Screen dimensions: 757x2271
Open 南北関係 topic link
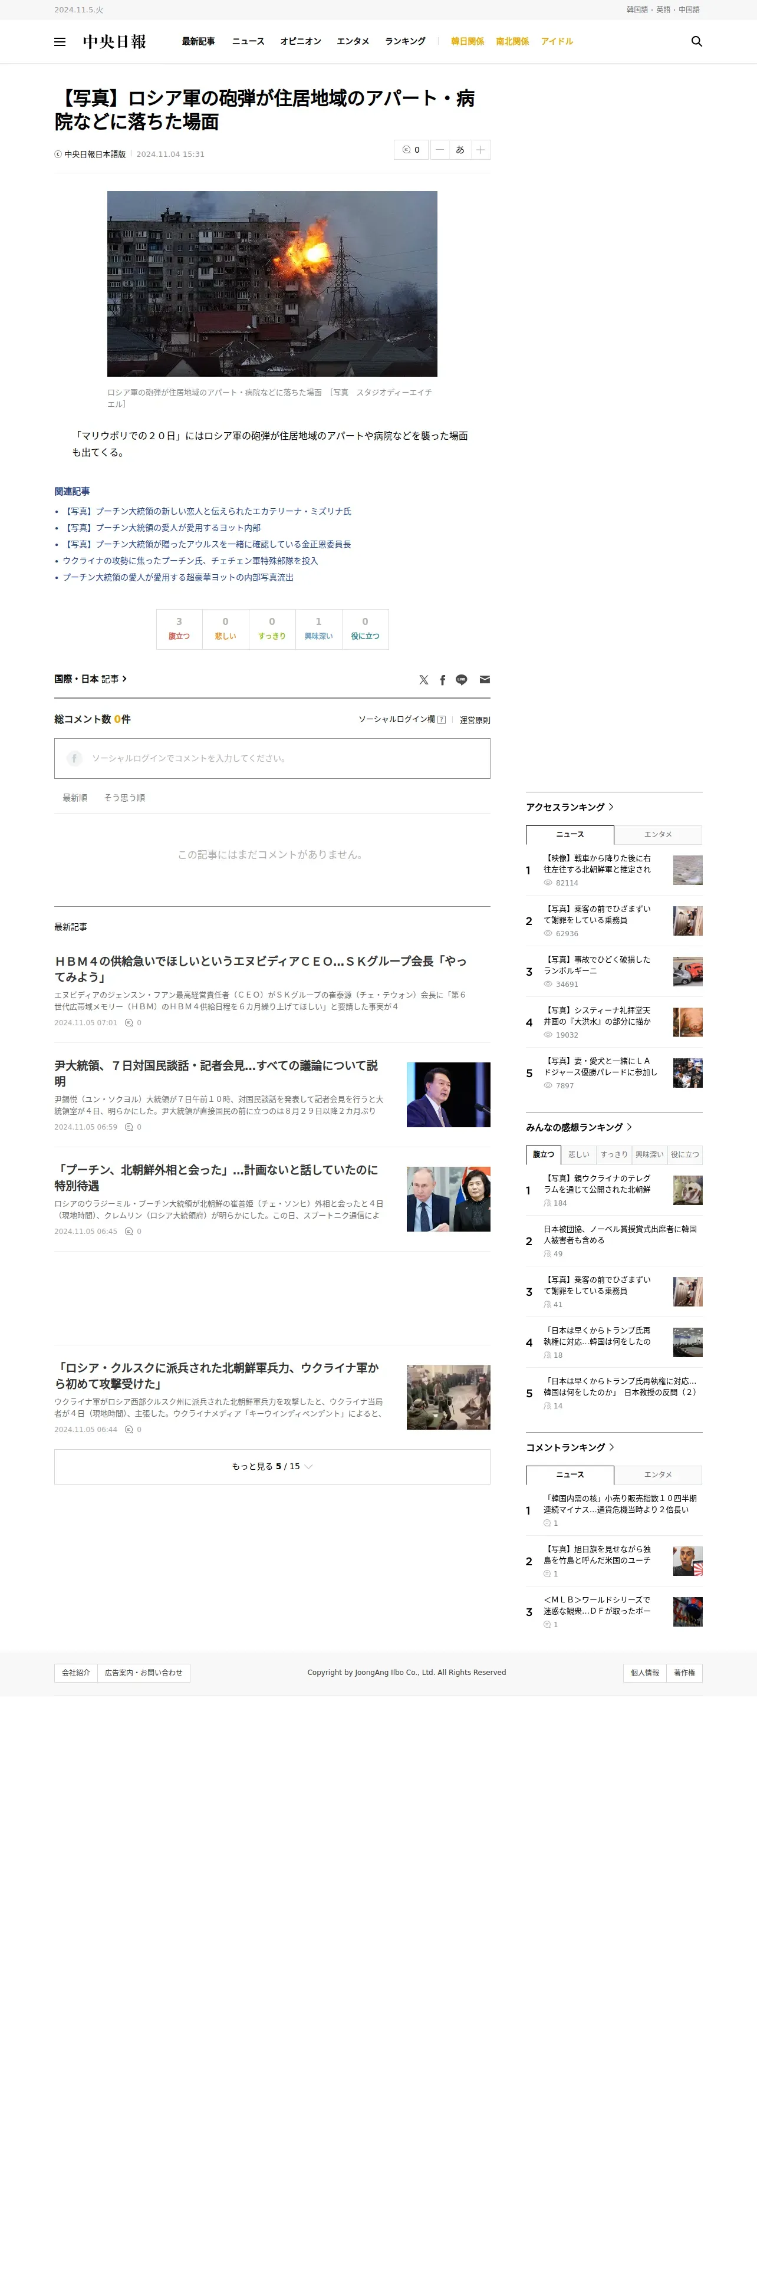[x=512, y=41]
